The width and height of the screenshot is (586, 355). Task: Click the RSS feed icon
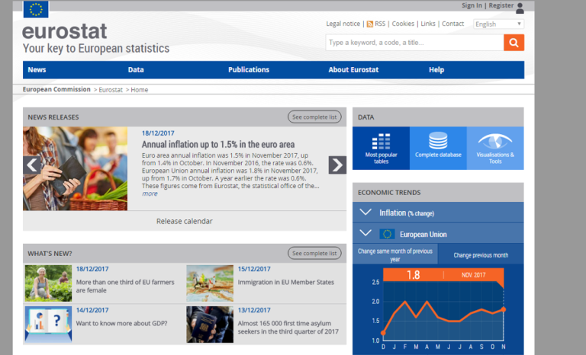tap(370, 24)
